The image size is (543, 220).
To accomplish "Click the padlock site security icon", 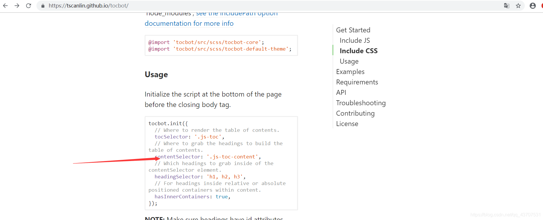I will (43, 6).
